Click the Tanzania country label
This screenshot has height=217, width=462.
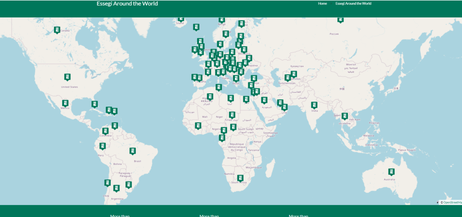(253, 150)
